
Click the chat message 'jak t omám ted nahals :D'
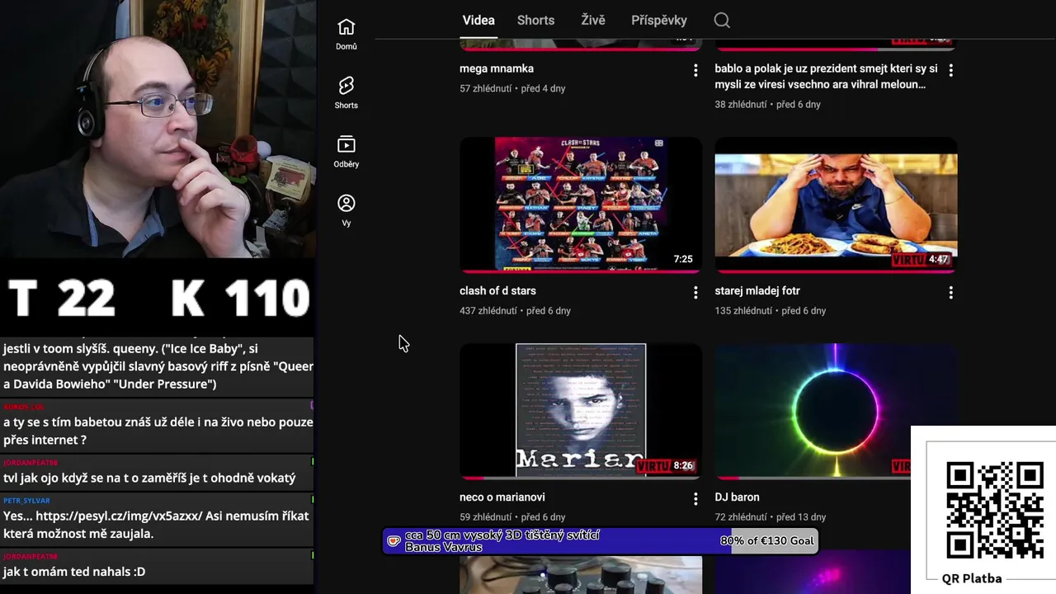tap(74, 572)
